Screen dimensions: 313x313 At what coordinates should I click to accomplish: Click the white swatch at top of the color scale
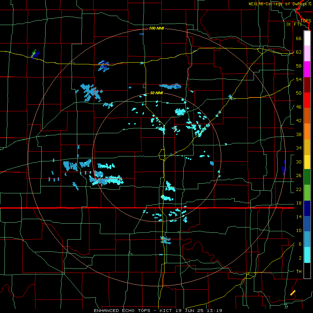tap(307, 38)
